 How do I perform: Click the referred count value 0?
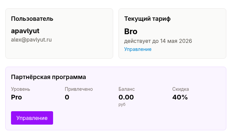[67, 97]
